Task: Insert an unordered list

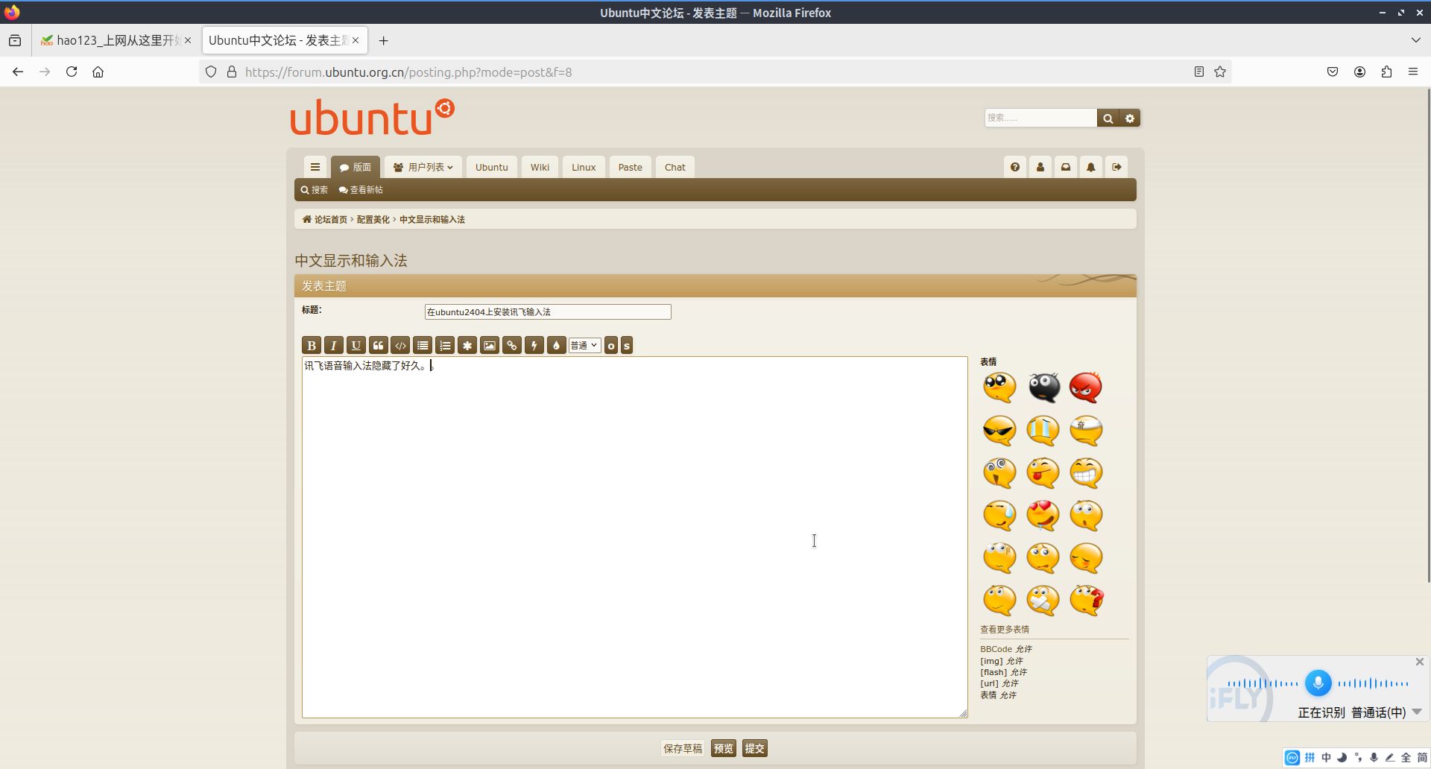Action: 423,345
